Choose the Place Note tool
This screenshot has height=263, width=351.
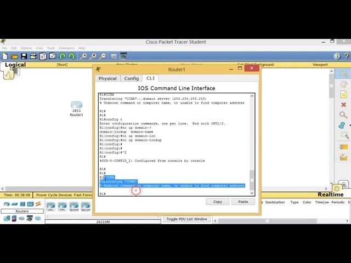pyautogui.click(x=344, y=94)
